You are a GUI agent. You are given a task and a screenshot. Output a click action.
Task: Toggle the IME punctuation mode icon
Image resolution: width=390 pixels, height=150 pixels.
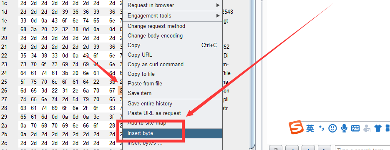(x=322, y=128)
